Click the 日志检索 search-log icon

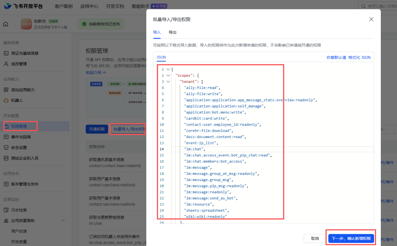[x=6, y=210]
